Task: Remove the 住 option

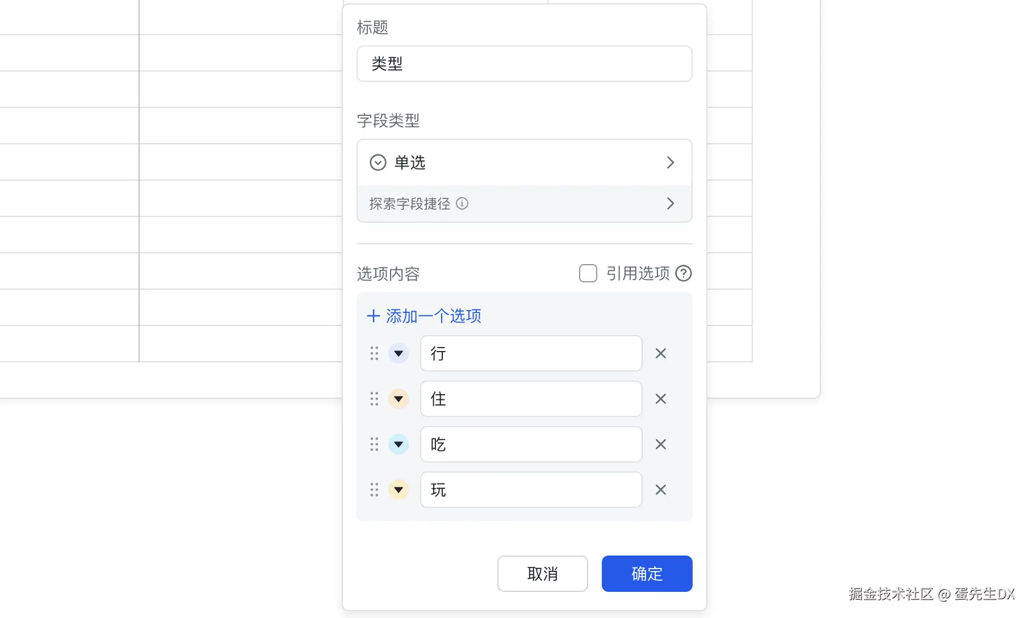Action: [x=660, y=399]
